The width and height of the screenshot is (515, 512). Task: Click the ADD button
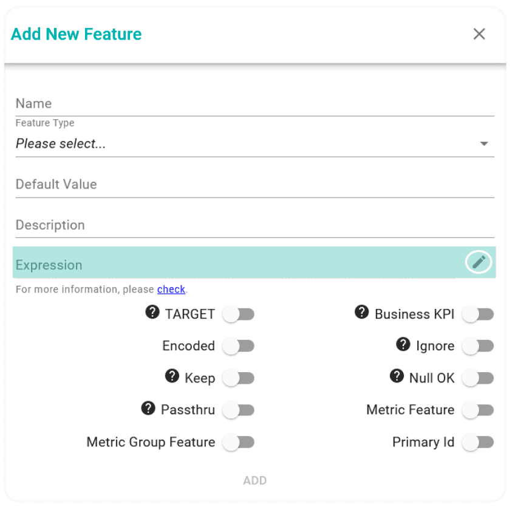[255, 480]
